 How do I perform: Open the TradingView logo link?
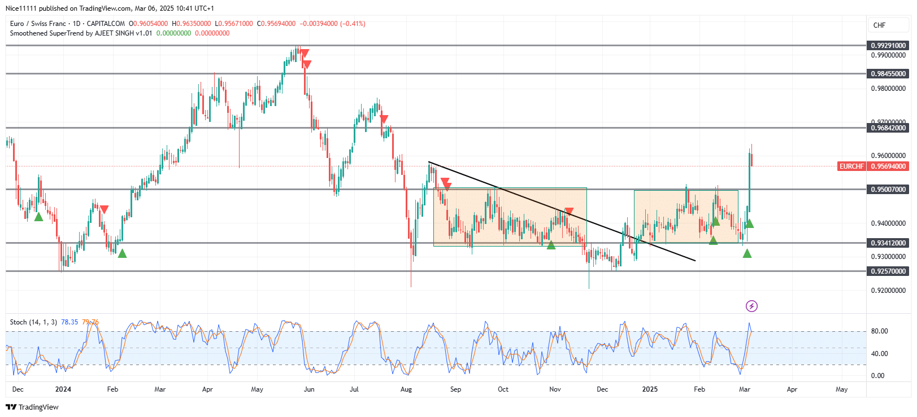click(x=32, y=407)
